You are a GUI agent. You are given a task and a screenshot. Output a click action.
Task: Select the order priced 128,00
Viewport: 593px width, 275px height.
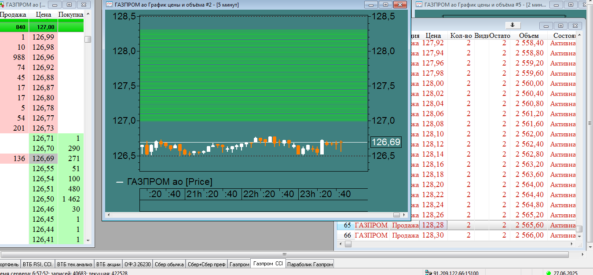click(433, 83)
